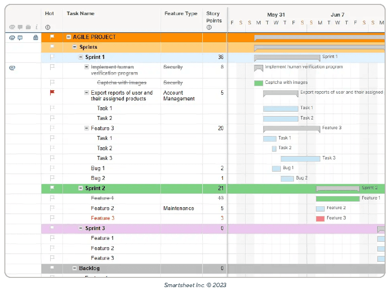Toggle the hot flag for Sprint 3
390x293 pixels.
pyautogui.click(x=52, y=227)
